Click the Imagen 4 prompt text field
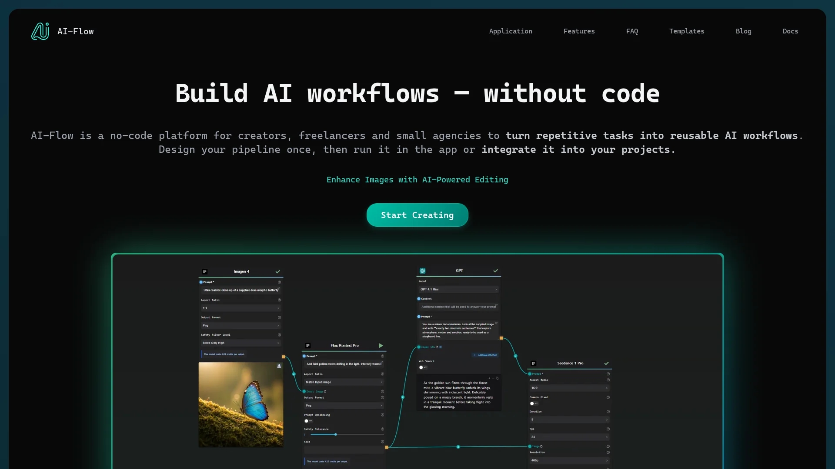The image size is (835, 469). click(241, 290)
